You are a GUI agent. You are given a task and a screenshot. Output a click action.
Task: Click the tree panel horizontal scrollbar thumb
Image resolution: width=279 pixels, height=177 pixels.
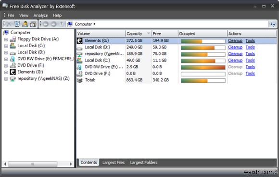[x=33, y=164]
